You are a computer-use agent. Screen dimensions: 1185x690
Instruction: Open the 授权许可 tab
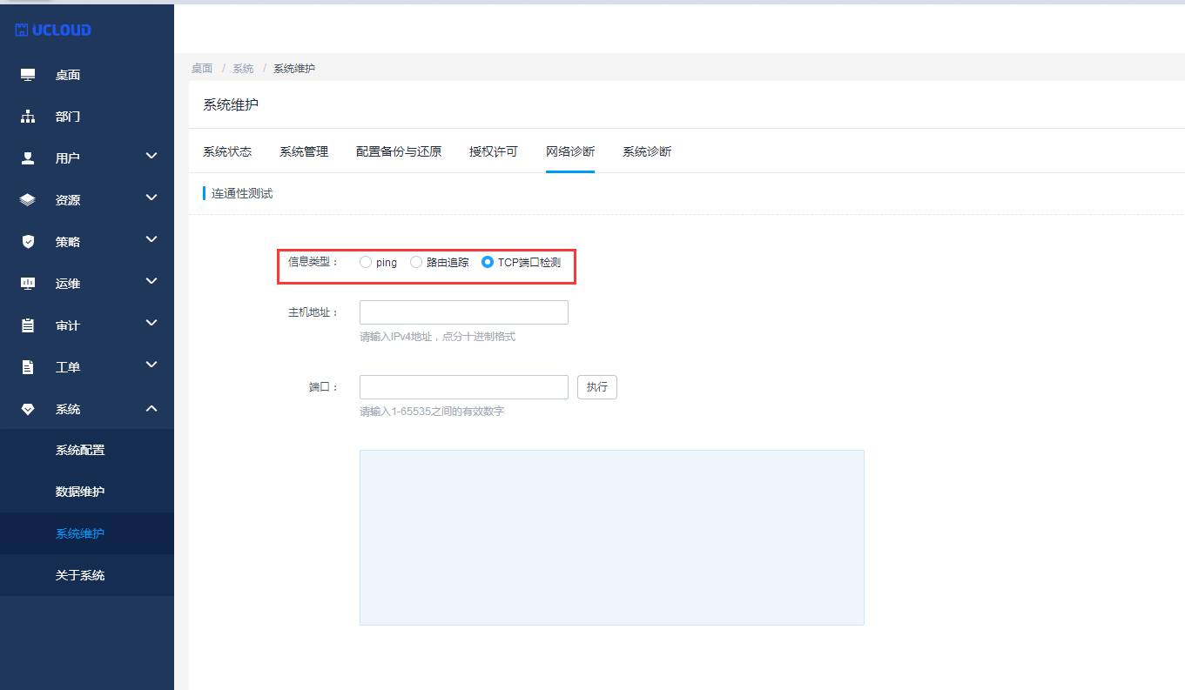494,151
